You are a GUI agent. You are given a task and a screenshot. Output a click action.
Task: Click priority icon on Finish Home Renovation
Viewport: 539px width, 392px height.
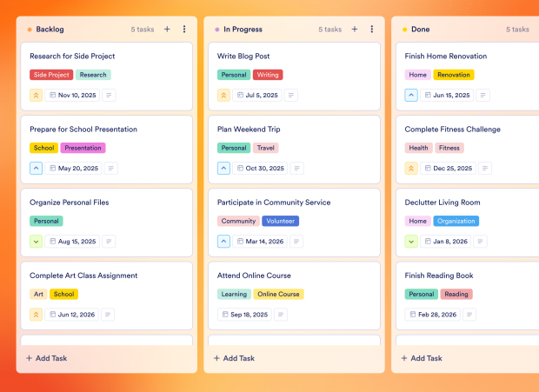411,95
